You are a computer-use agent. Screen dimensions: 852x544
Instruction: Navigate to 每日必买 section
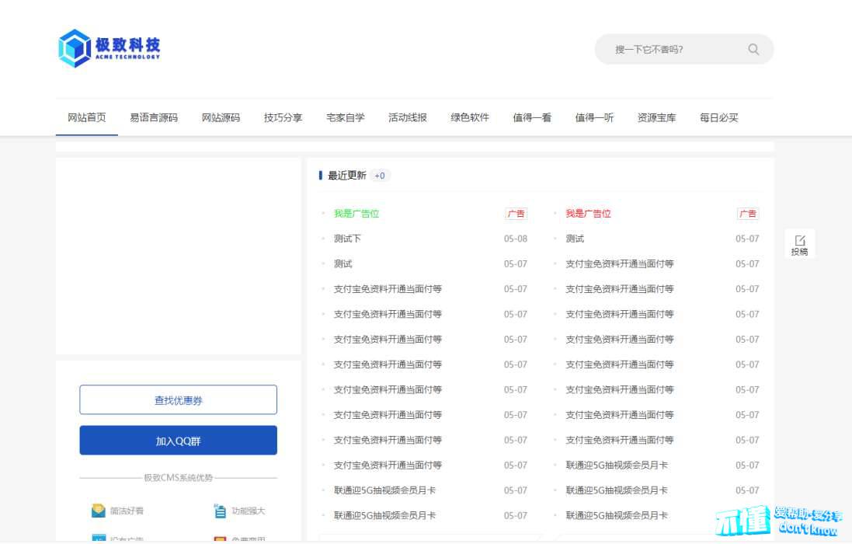pyautogui.click(x=718, y=118)
